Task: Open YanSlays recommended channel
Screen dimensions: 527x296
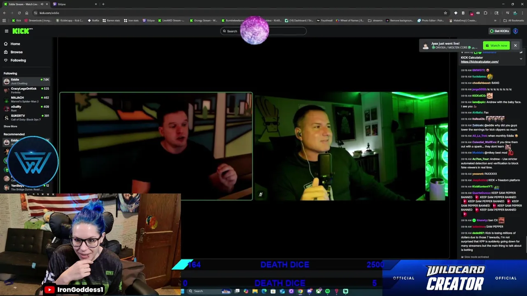Action: point(26,187)
